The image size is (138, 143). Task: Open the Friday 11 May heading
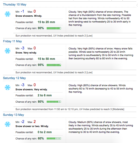coord(13,41)
